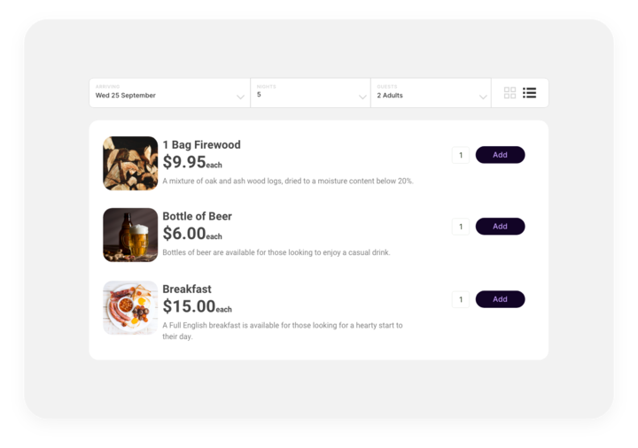638x448 pixels.
Task: Click the Firewood quantity field
Action: [x=461, y=155]
